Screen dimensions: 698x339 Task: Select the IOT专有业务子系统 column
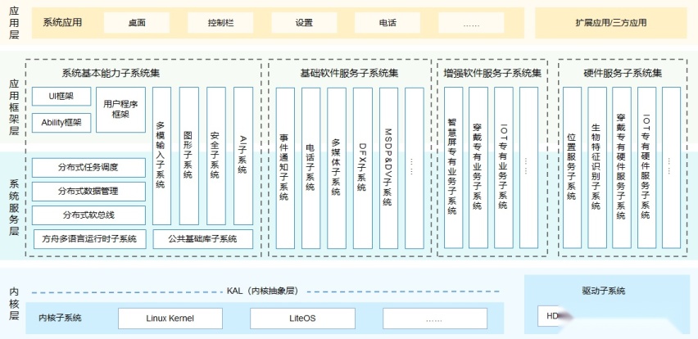click(504, 168)
